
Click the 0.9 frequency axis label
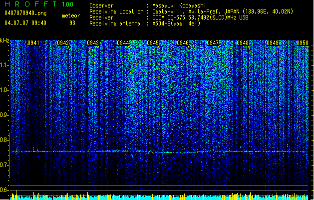pos(4,115)
